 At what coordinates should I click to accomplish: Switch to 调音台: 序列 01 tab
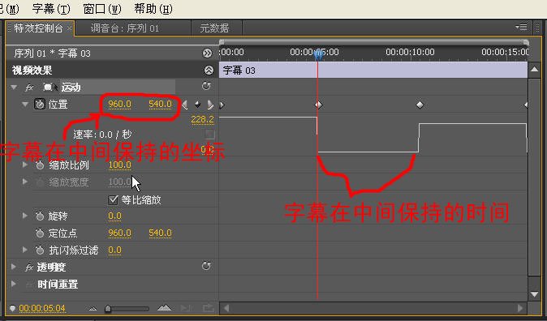[x=125, y=28]
